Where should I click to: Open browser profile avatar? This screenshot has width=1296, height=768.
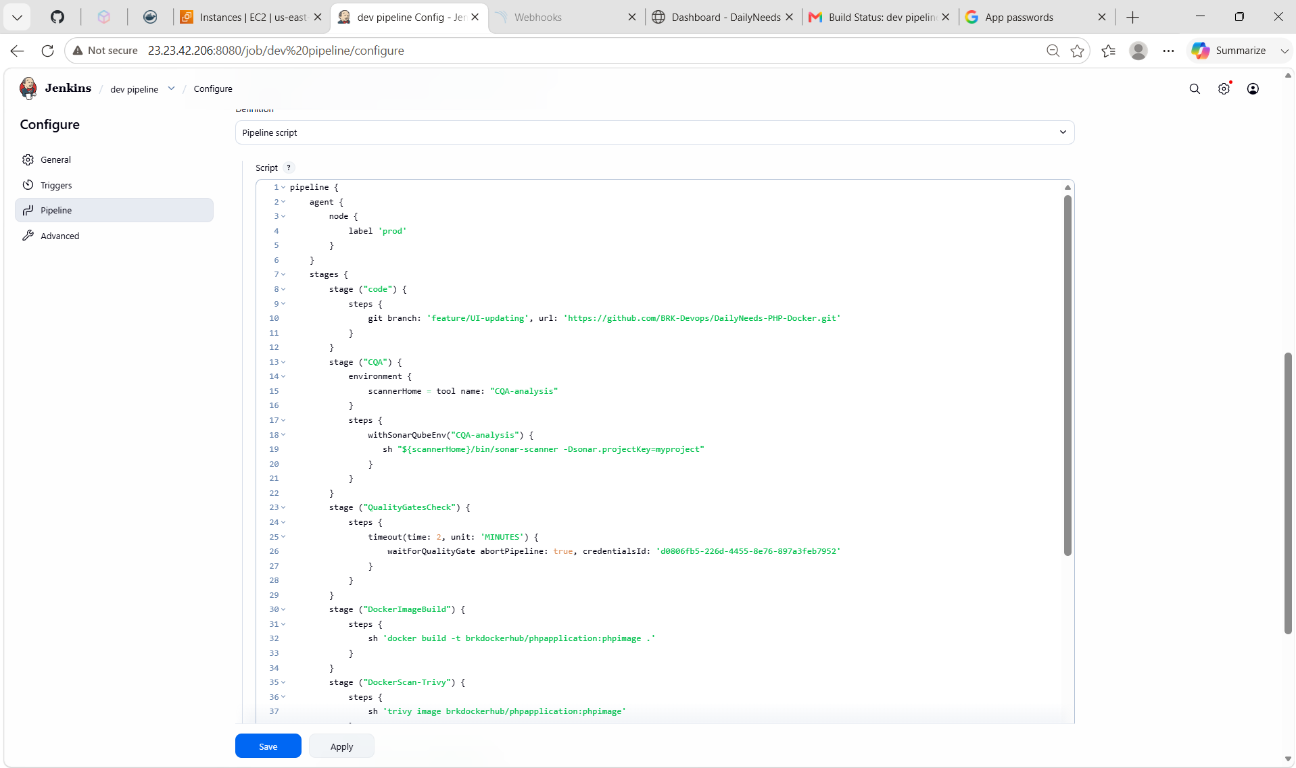point(1138,51)
